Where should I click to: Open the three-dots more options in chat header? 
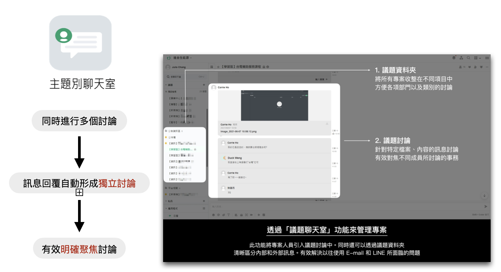[487, 67]
